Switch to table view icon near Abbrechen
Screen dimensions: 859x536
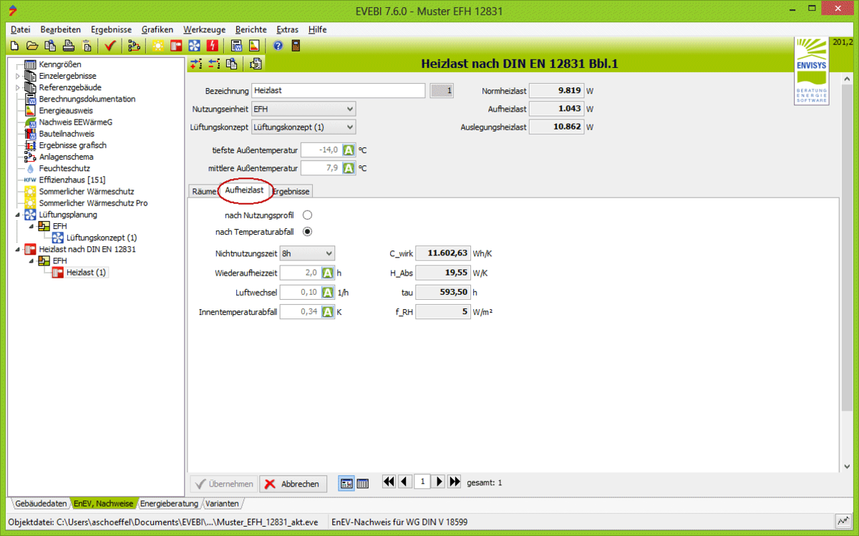(x=363, y=484)
